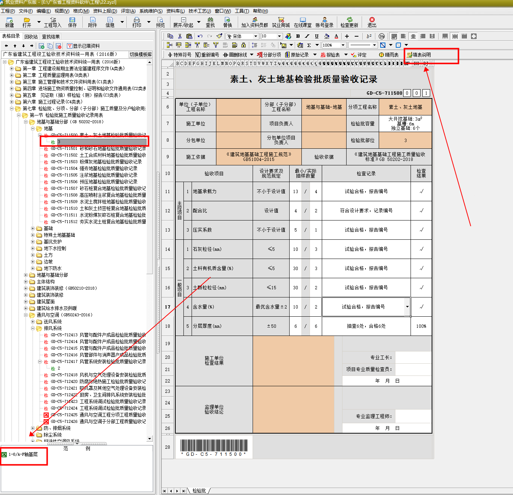
Task: Toggle center horizontal alignment
Action: pos(413,36)
